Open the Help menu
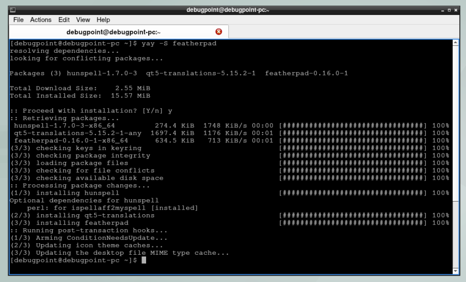Screen dimensions: 466x282 [x=103, y=20]
